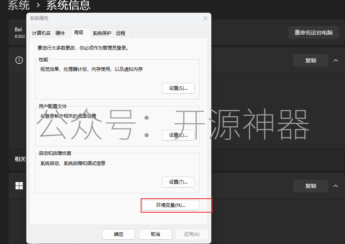Click the info icon in device specifications section
The image size is (345, 244).
tap(19, 60)
